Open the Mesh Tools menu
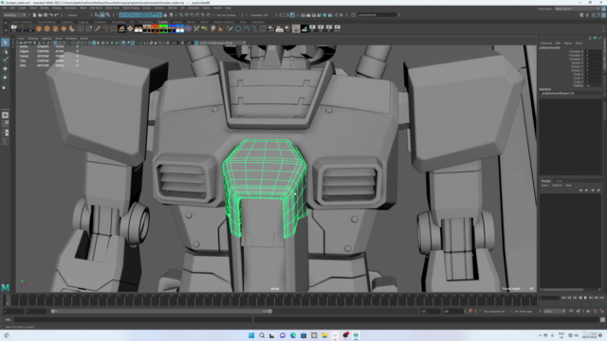 pyautogui.click(x=112, y=8)
